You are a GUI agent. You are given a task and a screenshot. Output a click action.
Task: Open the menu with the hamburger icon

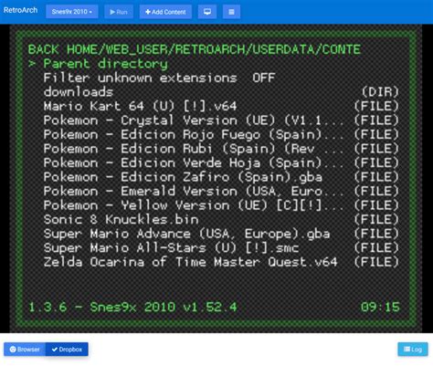[231, 12]
